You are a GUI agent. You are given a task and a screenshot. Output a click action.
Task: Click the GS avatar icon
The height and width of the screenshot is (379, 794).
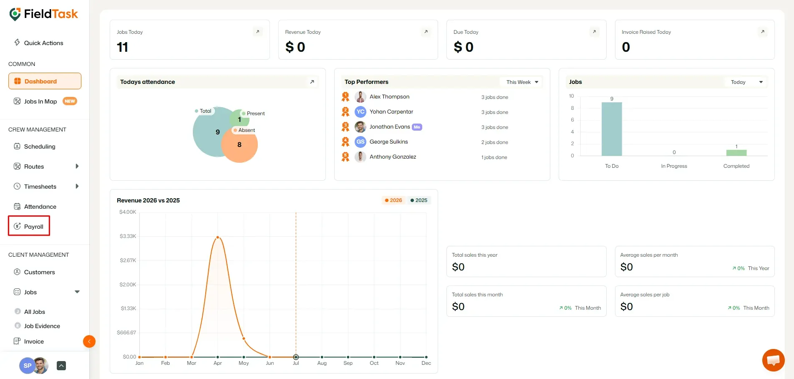pyautogui.click(x=360, y=142)
